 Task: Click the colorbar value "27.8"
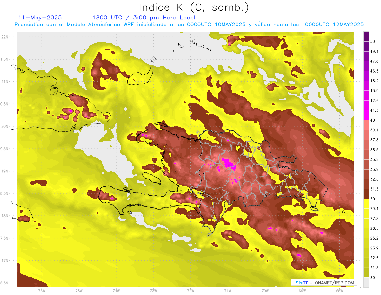(374, 219)
